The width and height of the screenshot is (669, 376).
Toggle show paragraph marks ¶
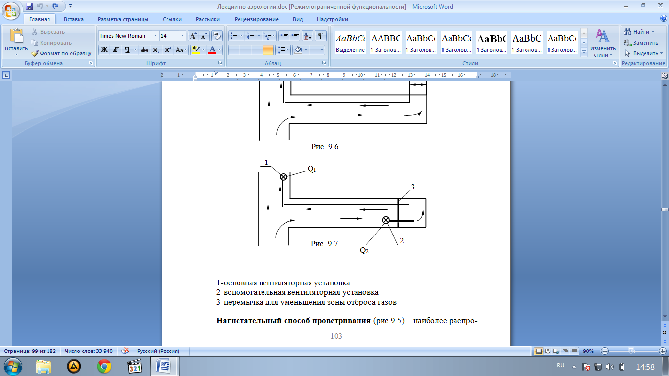coord(320,36)
